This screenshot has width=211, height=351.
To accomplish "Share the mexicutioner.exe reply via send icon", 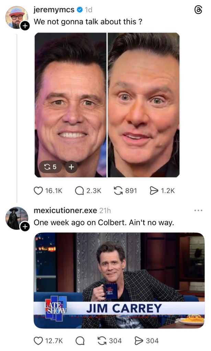I will [x=139, y=340].
